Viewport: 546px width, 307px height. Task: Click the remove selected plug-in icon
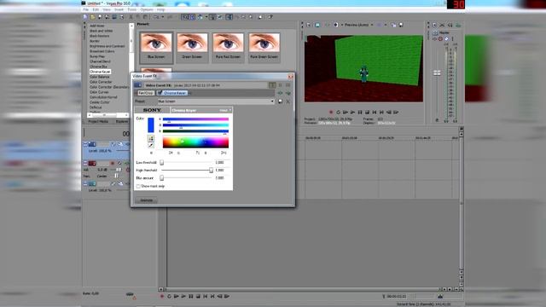[x=288, y=93]
